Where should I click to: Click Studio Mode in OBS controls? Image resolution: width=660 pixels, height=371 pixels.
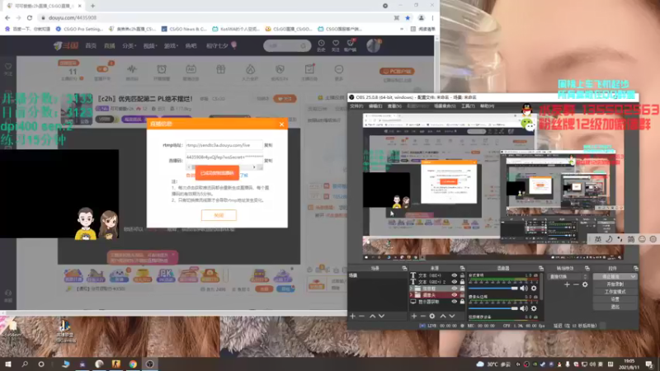coord(615,292)
